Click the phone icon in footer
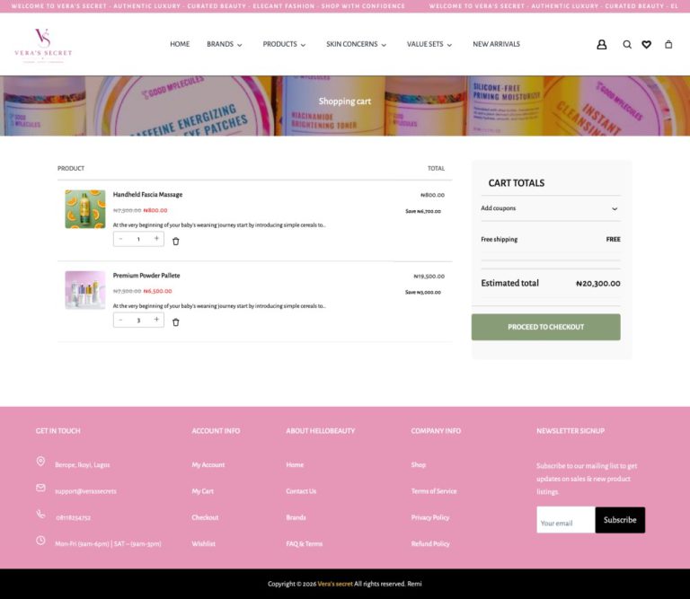The height and width of the screenshot is (599, 690). [40, 514]
